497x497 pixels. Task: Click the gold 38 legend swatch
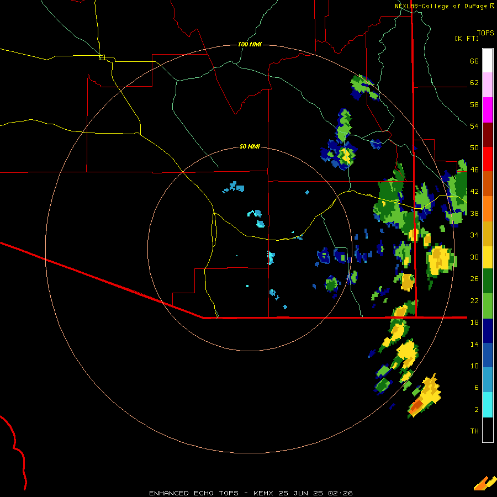click(488, 234)
